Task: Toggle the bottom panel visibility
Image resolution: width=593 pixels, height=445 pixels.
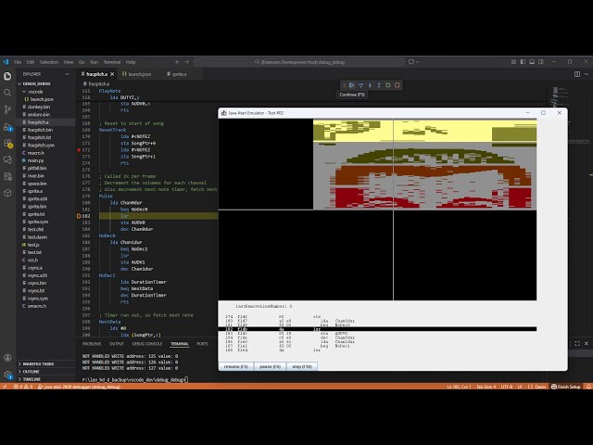Action: point(532,62)
